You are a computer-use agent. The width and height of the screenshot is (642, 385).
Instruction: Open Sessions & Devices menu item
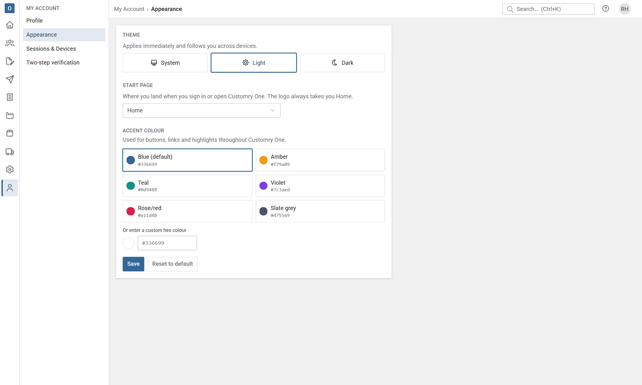(x=64, y=49)
